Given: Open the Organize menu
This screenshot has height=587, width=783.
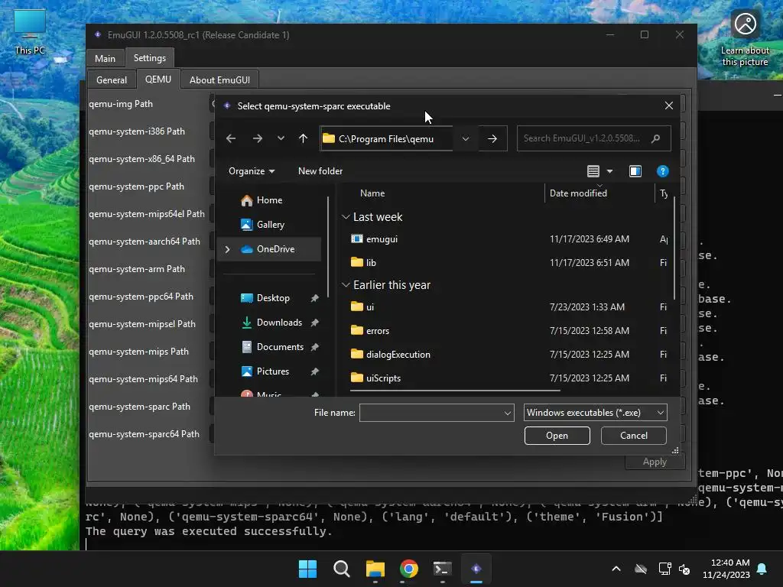Looking at the screenshot, I should point(251,171).
